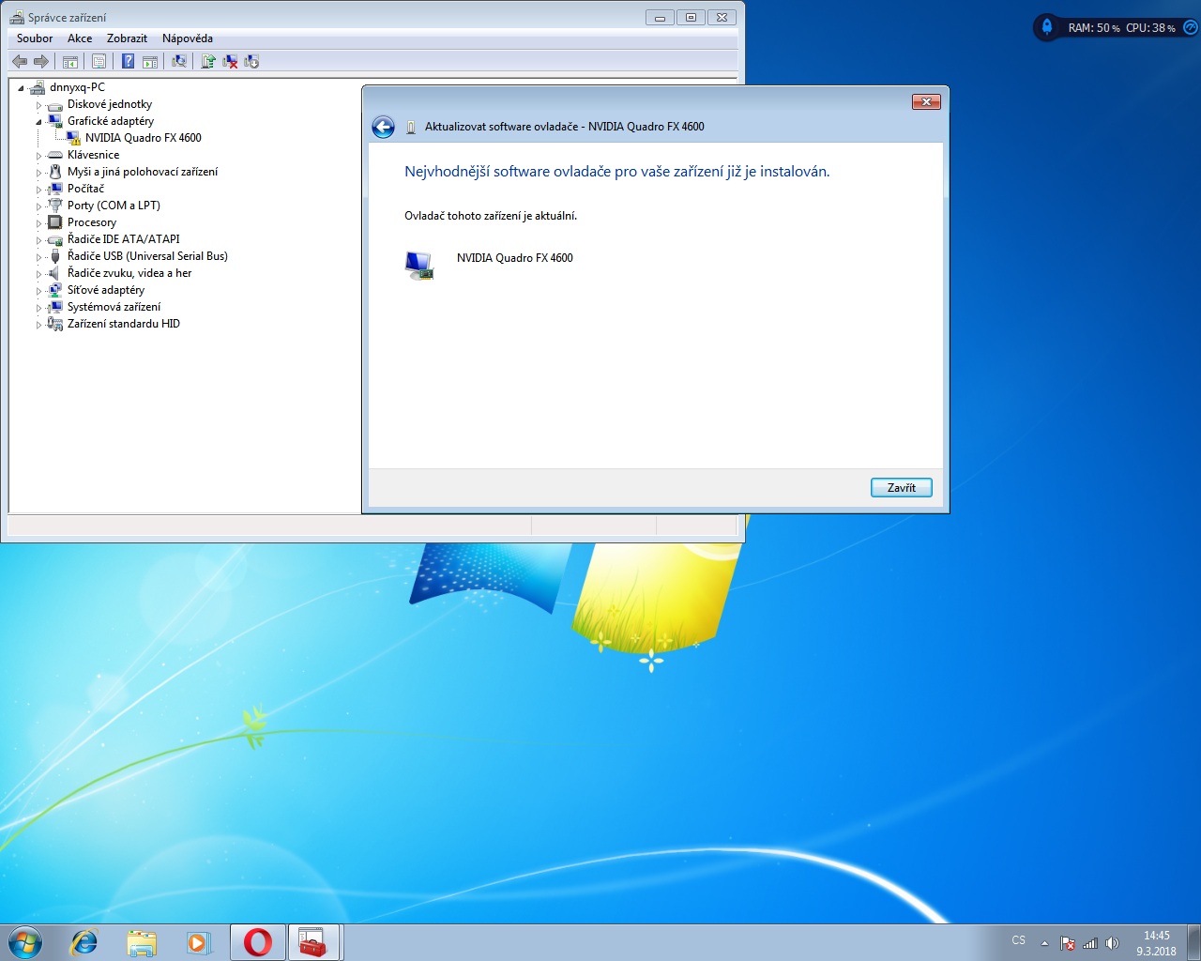
Task: Scan for hardware changes toolbar icon
Action: [x=179, y=61]
